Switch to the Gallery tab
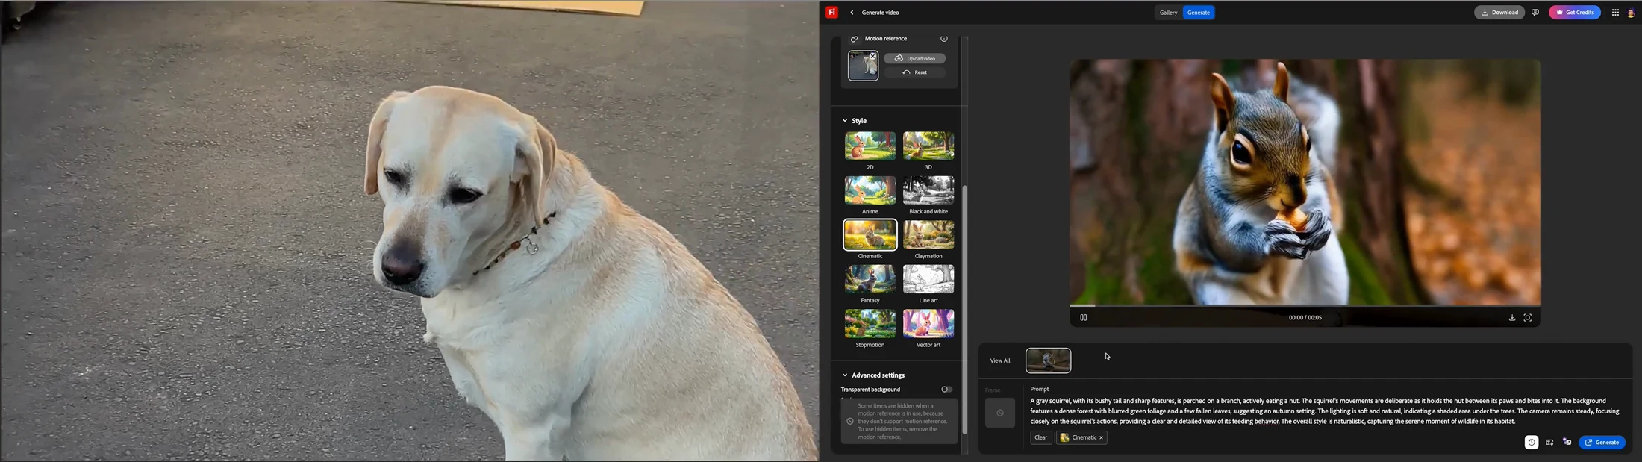Image resolution: width=1642 pixels, height=462 pixels. point(1168,13)
